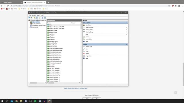The width and height of the screenshot is (184, 103).
Task: Click the rules list scroll down arrow
Action: click(81, 81)
